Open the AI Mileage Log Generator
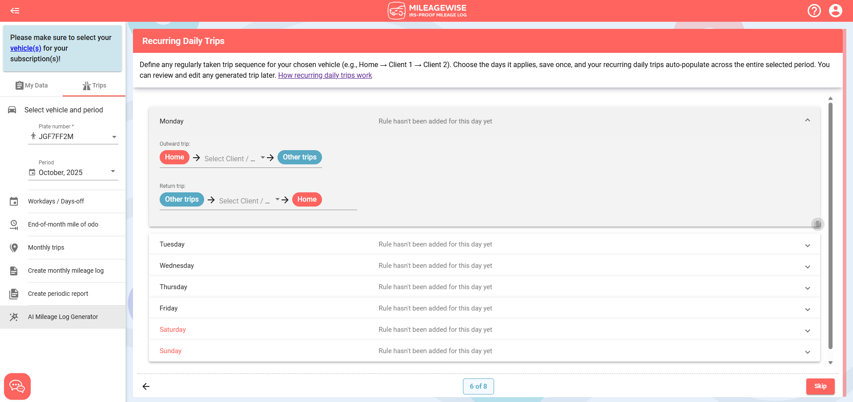The height and width of the screenshot is (402, 853). [x=63, y=317]
